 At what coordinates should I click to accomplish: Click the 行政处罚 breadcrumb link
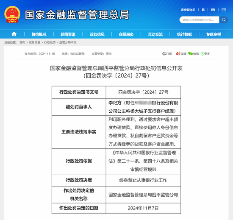click(x=50, y=42)
